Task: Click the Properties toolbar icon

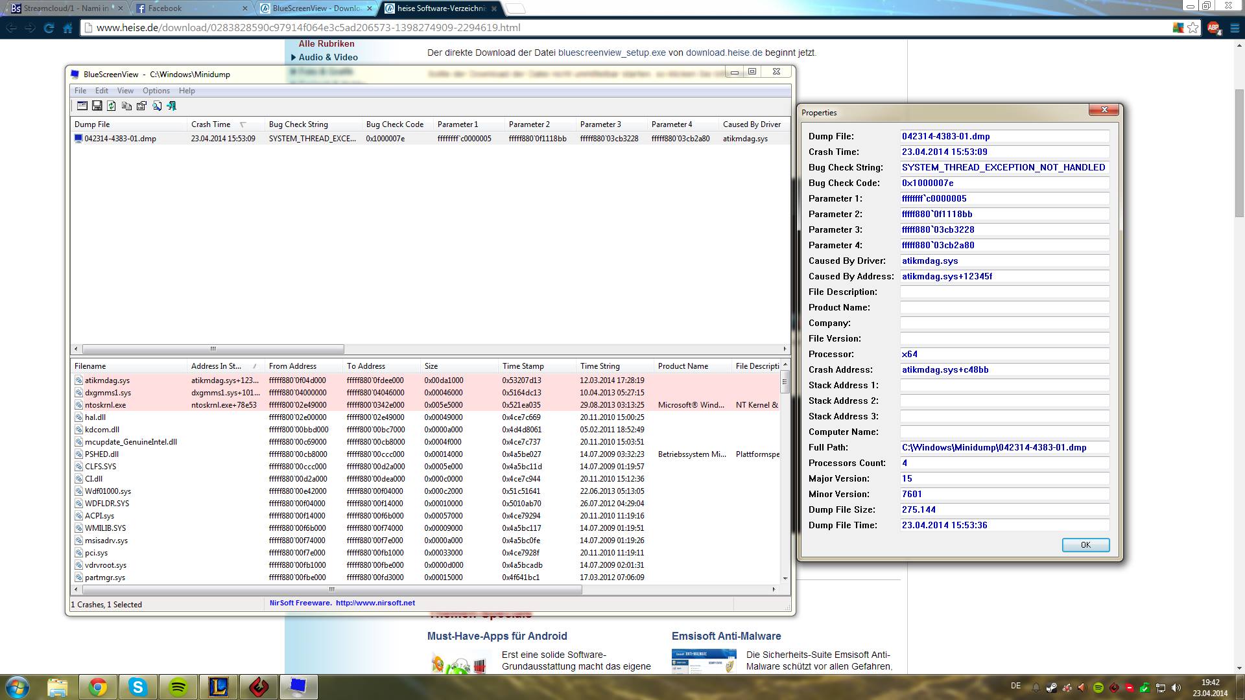Action: tap(141, 106)
